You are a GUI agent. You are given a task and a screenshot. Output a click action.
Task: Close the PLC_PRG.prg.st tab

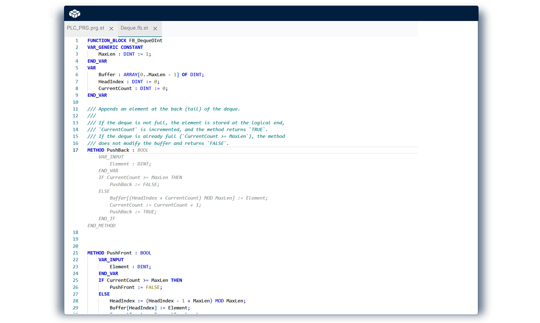(111, 28)
